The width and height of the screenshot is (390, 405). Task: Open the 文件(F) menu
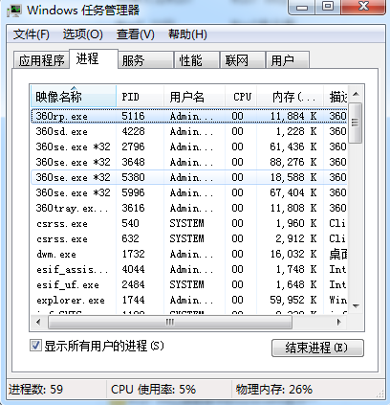(x=32, y=34)
